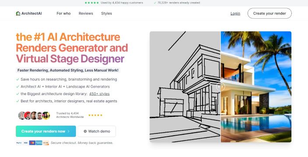The image size is (308, 157).
Task: Click the Login link
Action: click(x=235, y=14)
